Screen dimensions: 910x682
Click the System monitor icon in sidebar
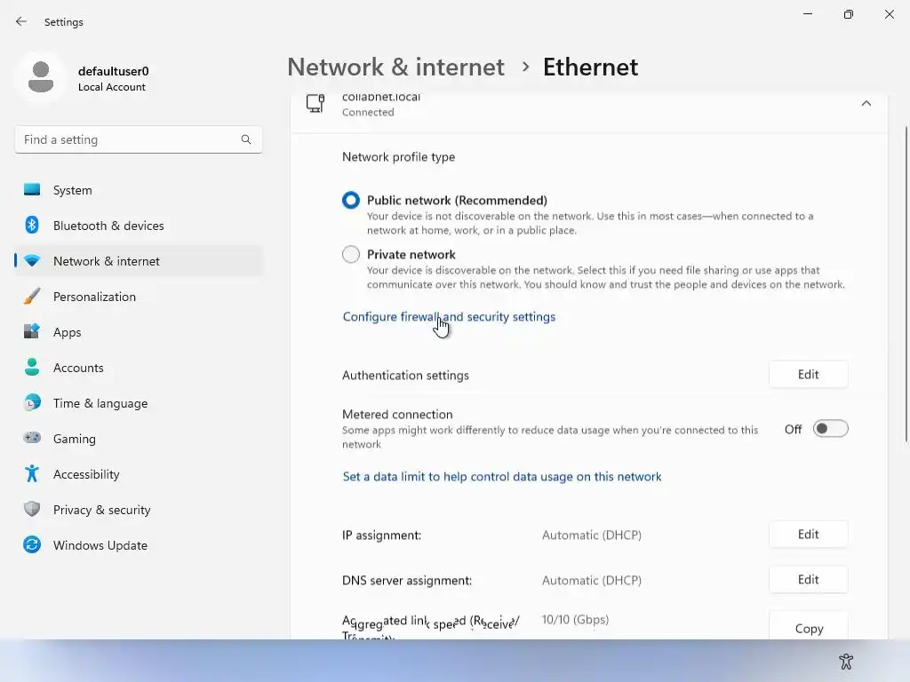[x=32, y=190]
